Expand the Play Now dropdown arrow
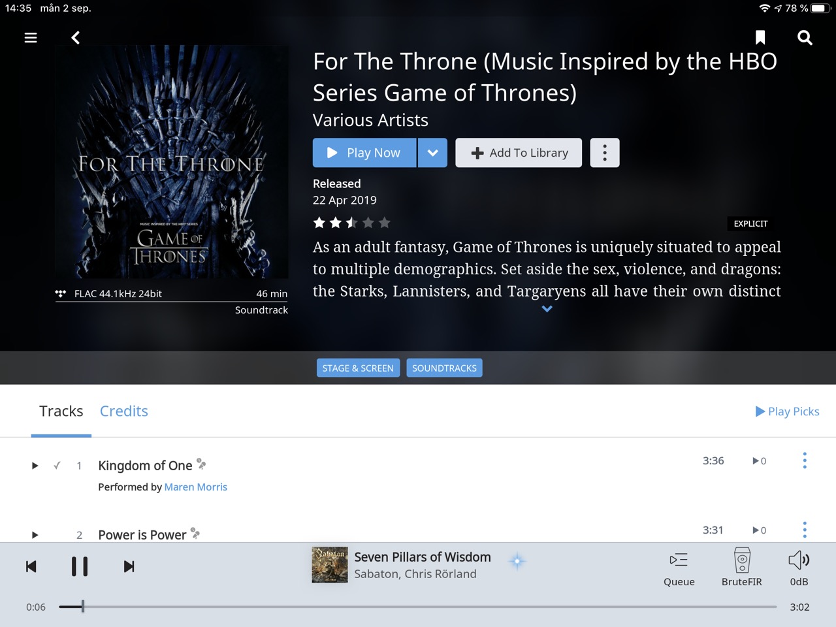 click(432, 153)
